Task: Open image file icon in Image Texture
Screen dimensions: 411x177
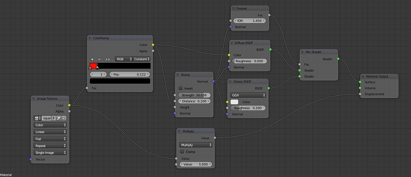Action: [59, 118]
